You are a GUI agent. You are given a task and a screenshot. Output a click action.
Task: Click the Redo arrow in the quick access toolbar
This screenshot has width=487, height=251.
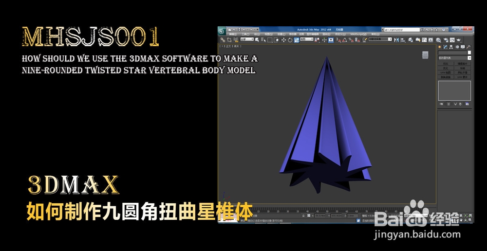(x=251, y=30)
